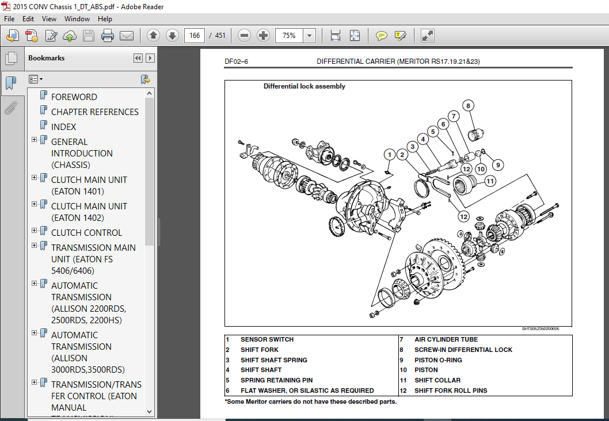Open the Attachments paperclip panel
Image resolution: width=609 pixels, height=421 pixels.
pos(11,108)
